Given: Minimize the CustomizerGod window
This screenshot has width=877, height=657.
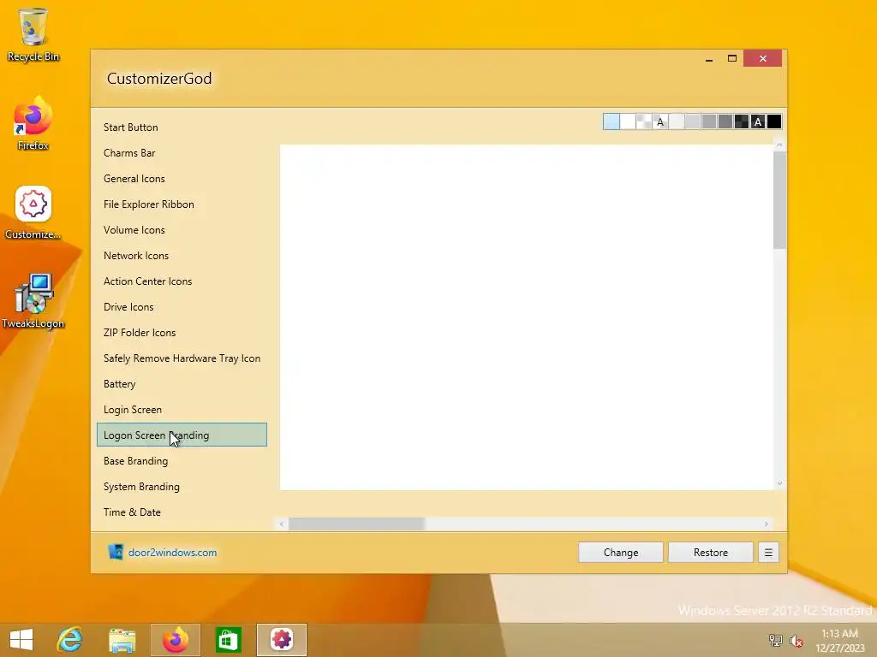Looking at the screenshot, I should pos(709,59).
